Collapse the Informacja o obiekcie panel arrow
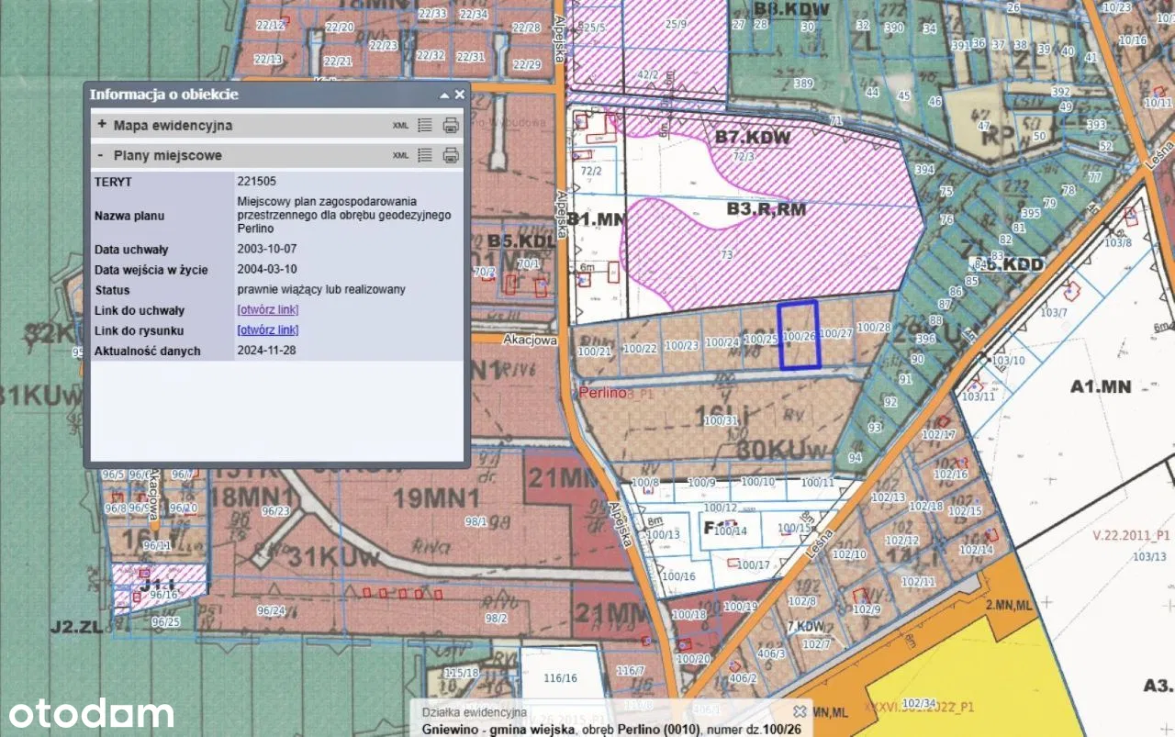 [x=444, y=95]
